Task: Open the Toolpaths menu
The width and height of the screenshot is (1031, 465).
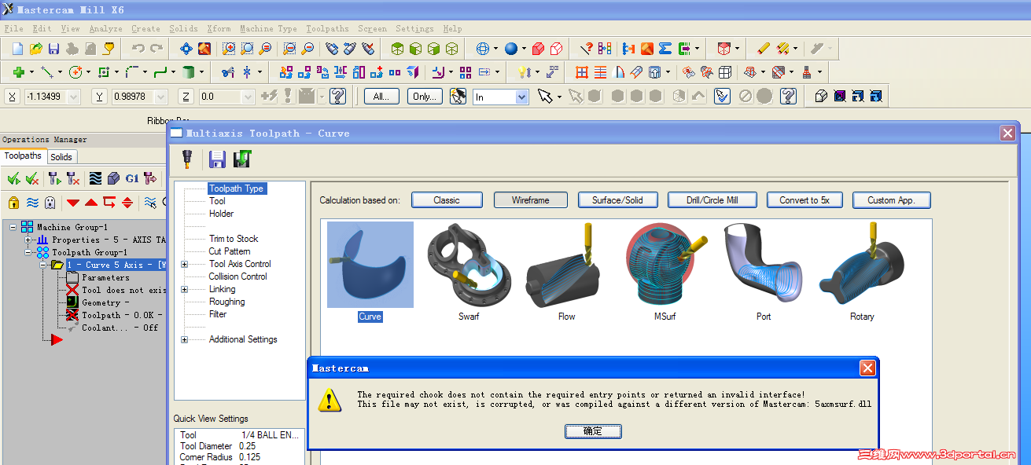Action: (327, 28)
